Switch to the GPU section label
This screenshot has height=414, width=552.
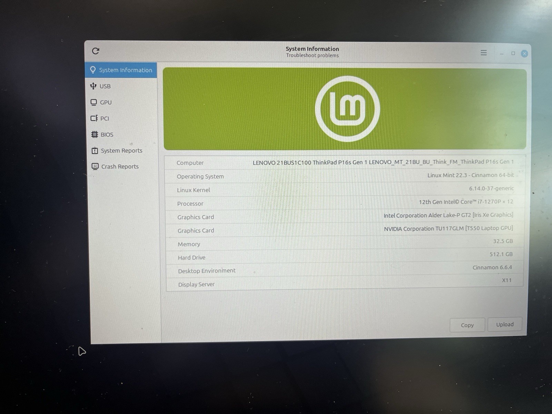click(106, 102)
